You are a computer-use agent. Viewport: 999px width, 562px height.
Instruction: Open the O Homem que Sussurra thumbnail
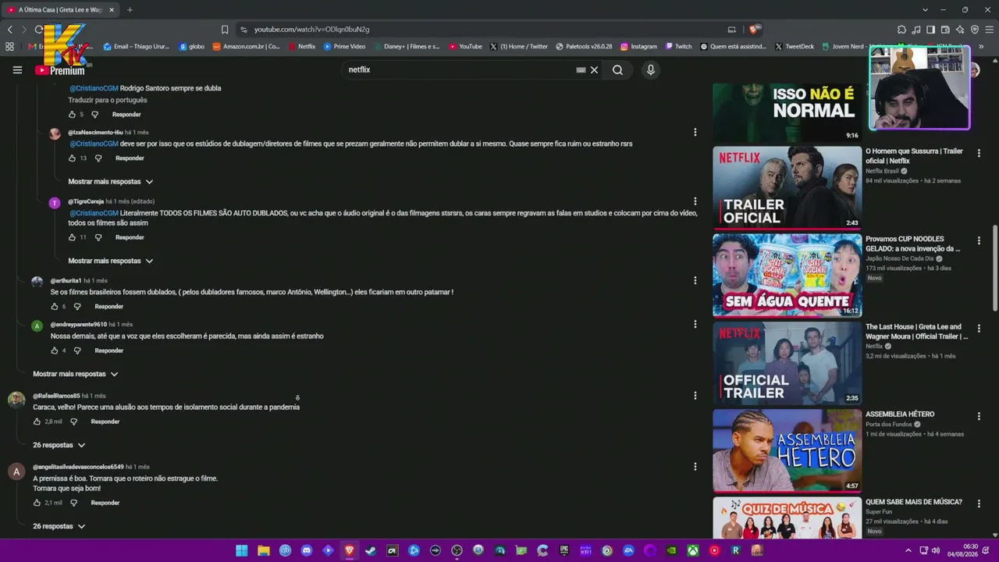coord(787,187)
